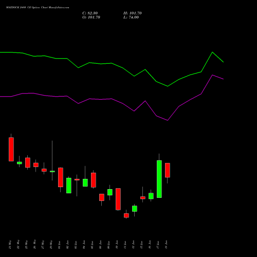Viewport: 257px width, 257px height.
Task: Click the long red candlestick above 10 Jun
Action: (x=118, y=199)
